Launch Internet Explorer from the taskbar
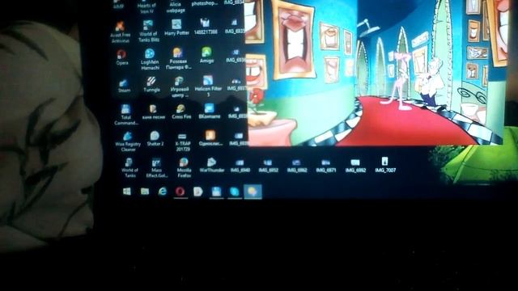Image resolution: width=518 pixels, height=291 pixels. tap(163, 192)
